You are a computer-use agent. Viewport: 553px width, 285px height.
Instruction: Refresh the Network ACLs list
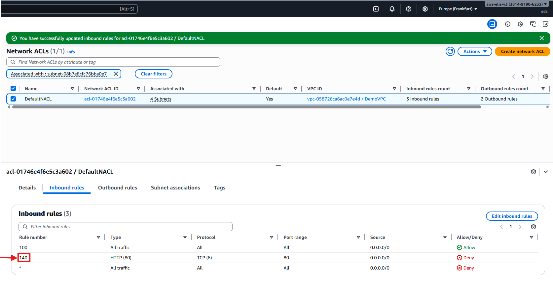coord(450,51)
